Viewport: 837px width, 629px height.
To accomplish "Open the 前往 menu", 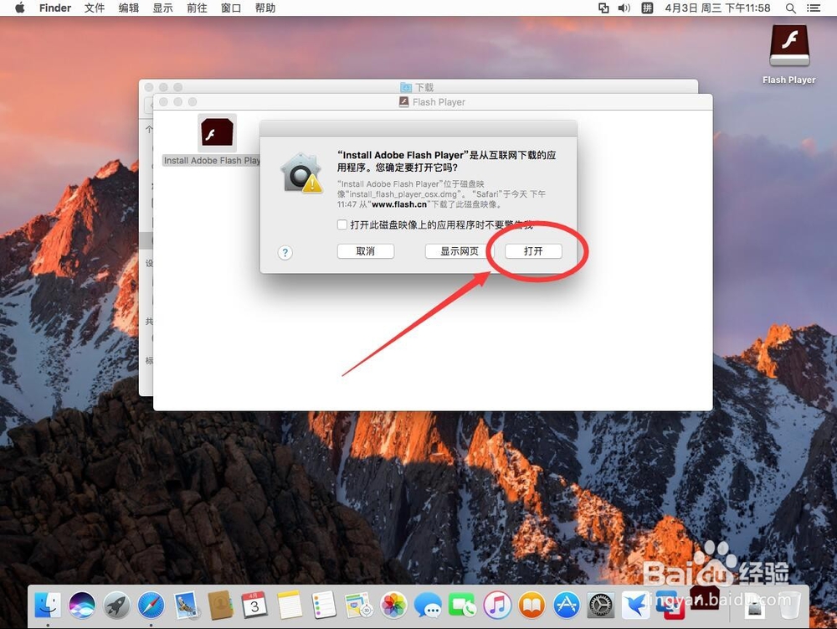I will tap(197, 8).
